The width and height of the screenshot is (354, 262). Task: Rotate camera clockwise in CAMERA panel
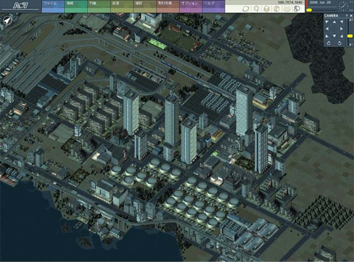329,43
